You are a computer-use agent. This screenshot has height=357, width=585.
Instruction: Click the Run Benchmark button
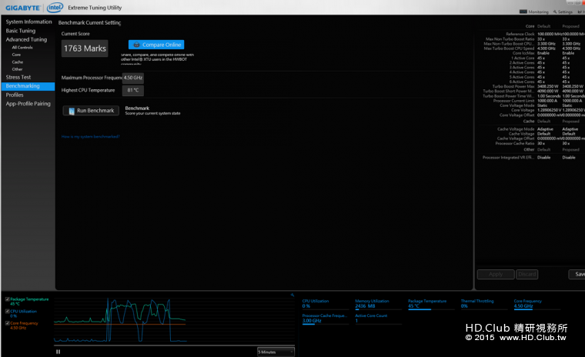[91, 111]
